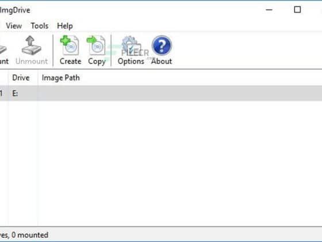Image resolution: width=322 pixels, height=242 pixels.
Task: Maximize the ImgDrive window
Action: (x=297, y=10)
